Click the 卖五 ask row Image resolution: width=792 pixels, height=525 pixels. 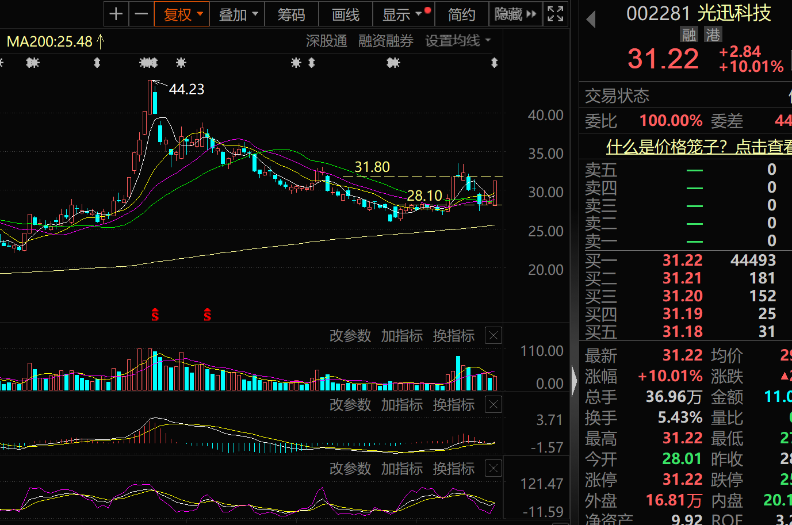(x=686, y=170)
